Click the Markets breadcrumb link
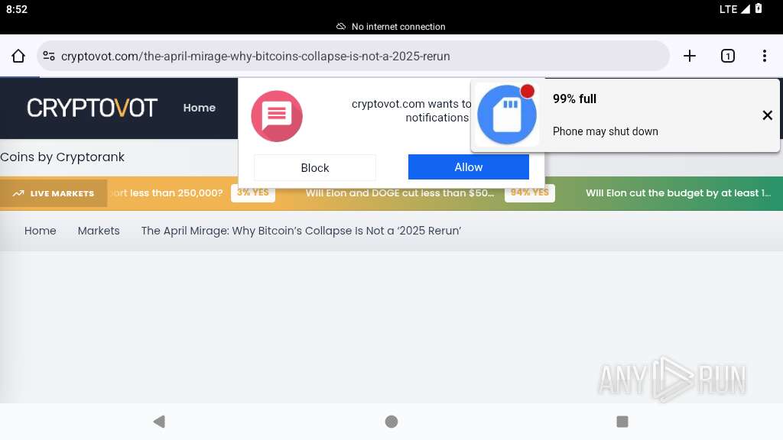The height and width of the screenshot is (440, 783). (x=99, y=231)
